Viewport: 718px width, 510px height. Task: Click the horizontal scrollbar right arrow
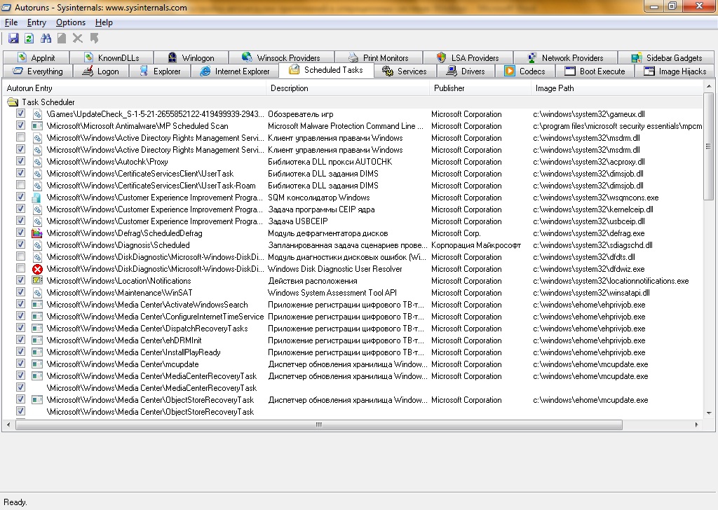[697, 425]
